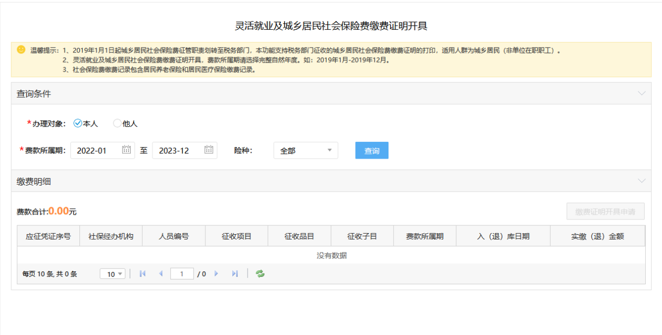Go to next page of results
This screenshot has width=662, height=335.
coord(217,274)
